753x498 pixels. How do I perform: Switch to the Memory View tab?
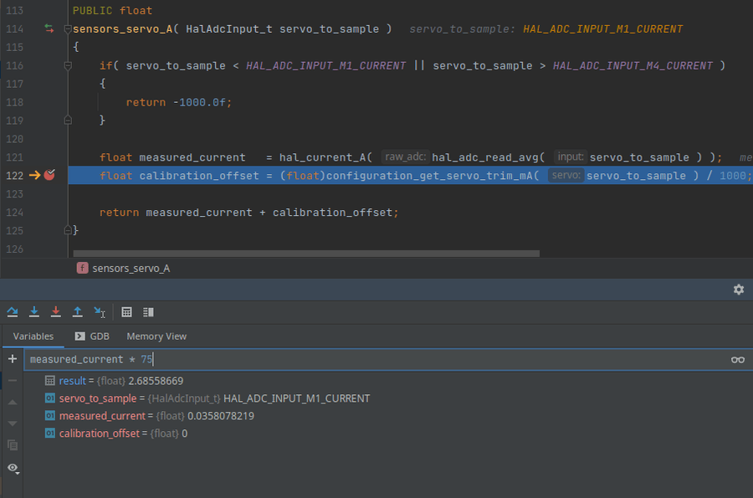pyautogui.click(x=156, y=336)
